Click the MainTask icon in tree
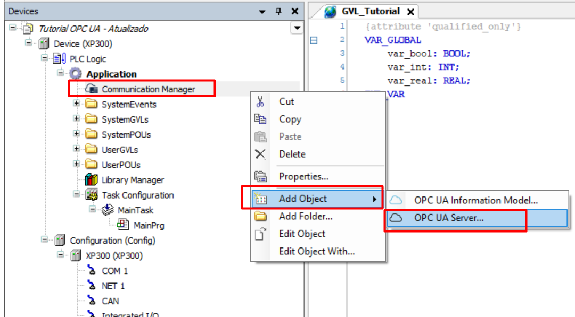 coord(108,210)
